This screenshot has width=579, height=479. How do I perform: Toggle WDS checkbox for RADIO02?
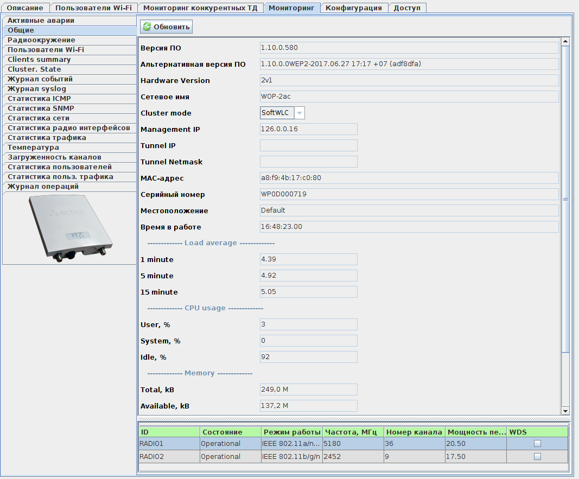[537, 457]
